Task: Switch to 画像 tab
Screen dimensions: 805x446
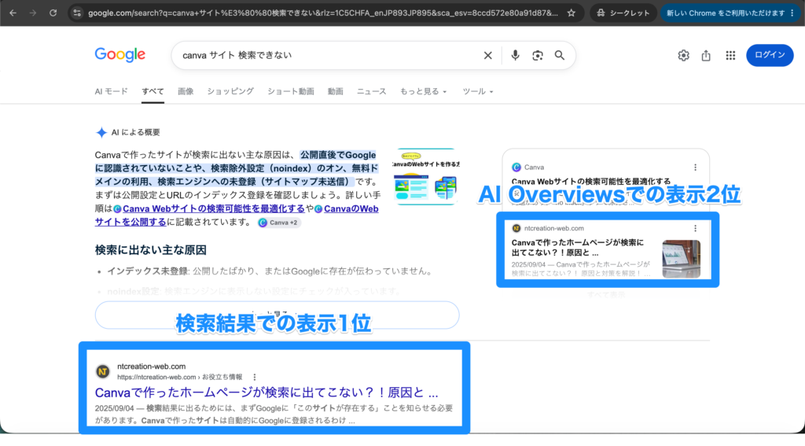Action: [186, 91]
